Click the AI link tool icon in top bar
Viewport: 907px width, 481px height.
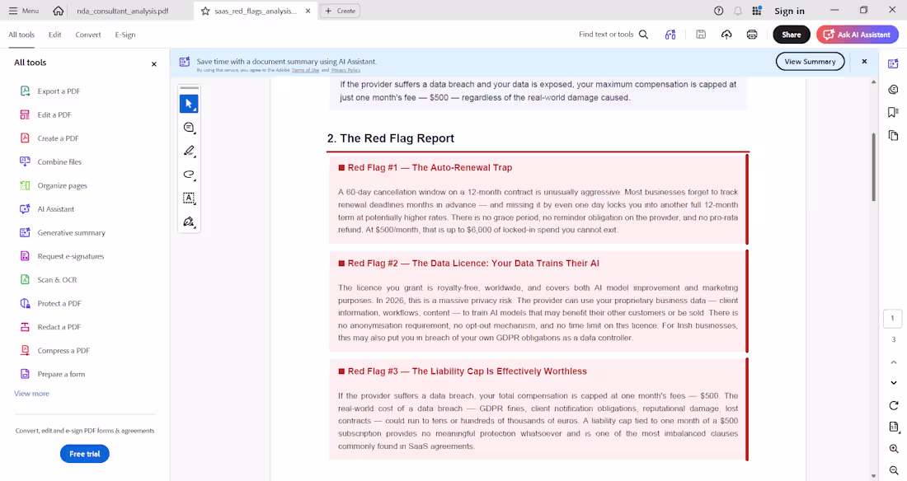670,35
